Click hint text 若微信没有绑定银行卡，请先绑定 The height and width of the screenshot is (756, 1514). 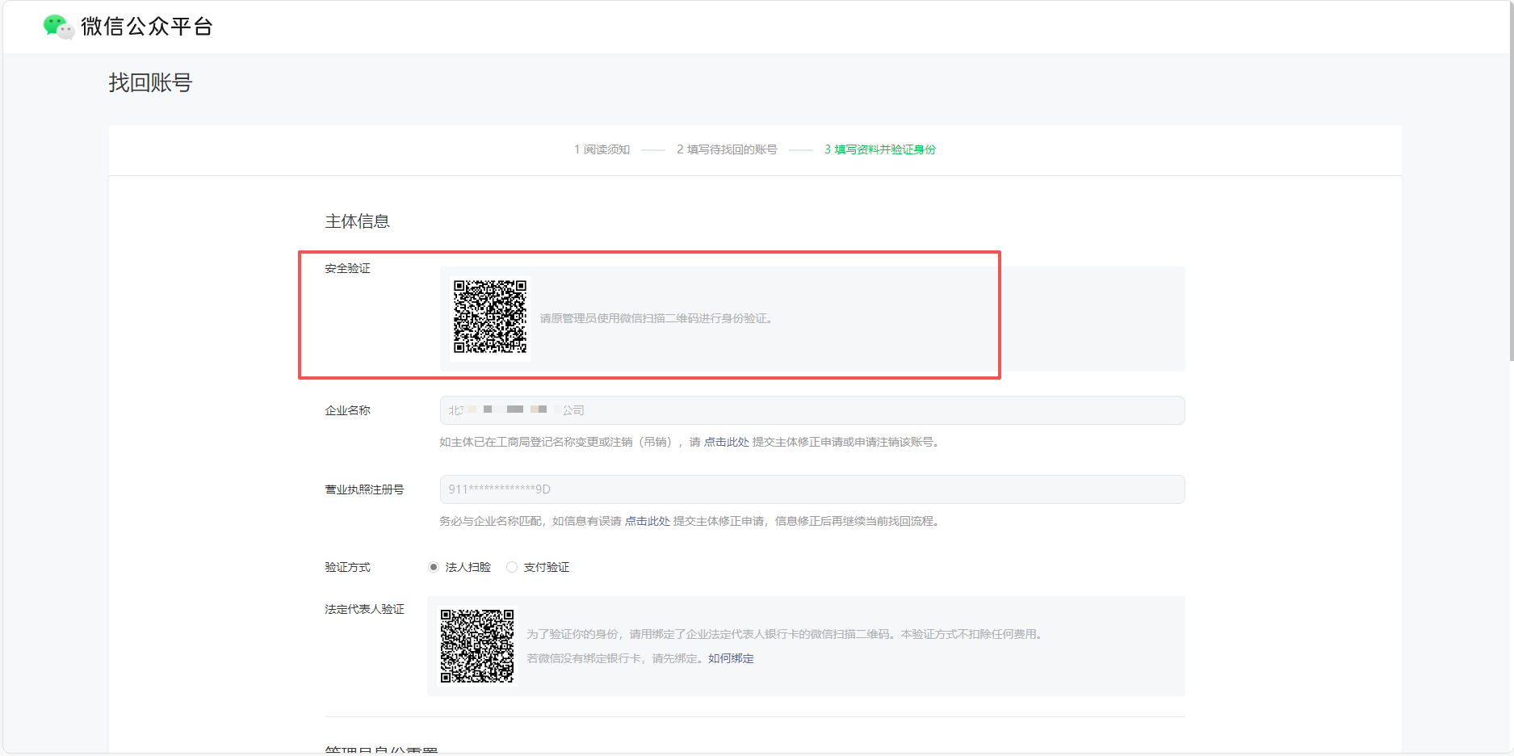616,658
